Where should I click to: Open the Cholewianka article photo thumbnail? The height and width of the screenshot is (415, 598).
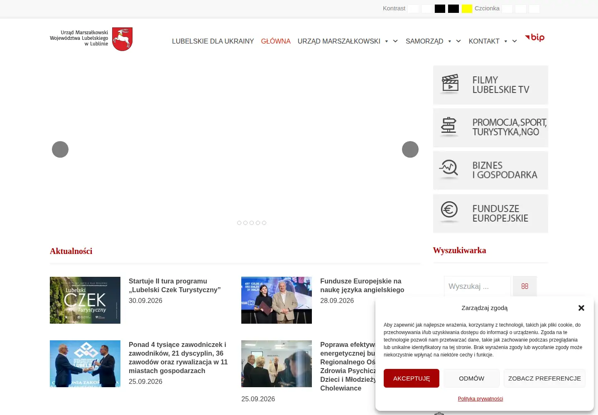277,364
